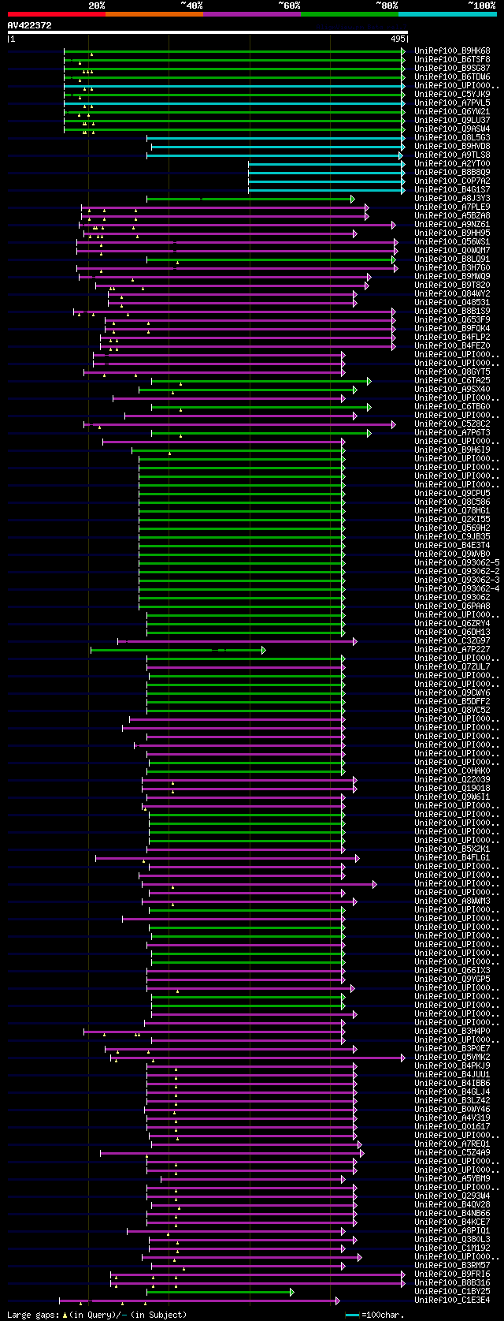Click the UniRef100_B4FLG1 label
The width and height of the screenshot is (504, 1321).
pos(452,858)
